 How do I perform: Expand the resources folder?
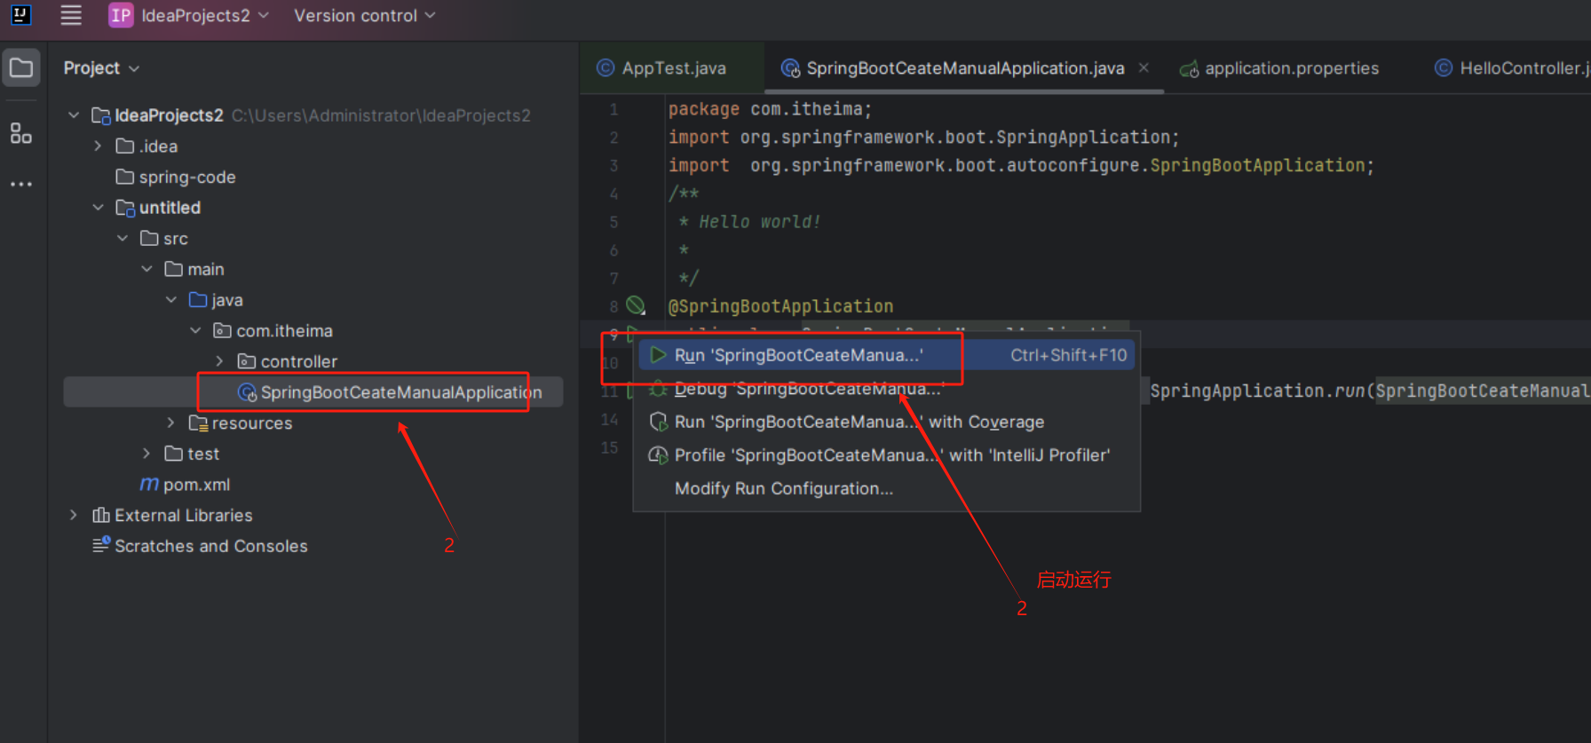point(171,423)
